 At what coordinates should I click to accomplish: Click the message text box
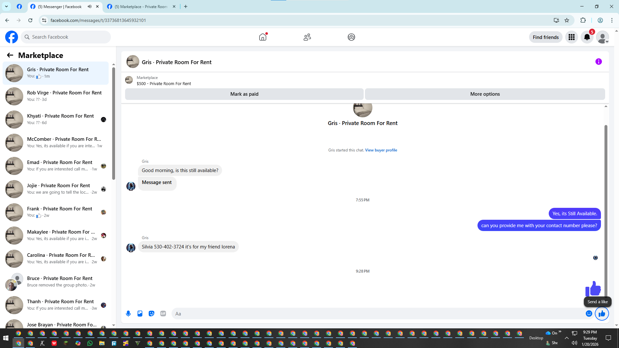point(377,314)
